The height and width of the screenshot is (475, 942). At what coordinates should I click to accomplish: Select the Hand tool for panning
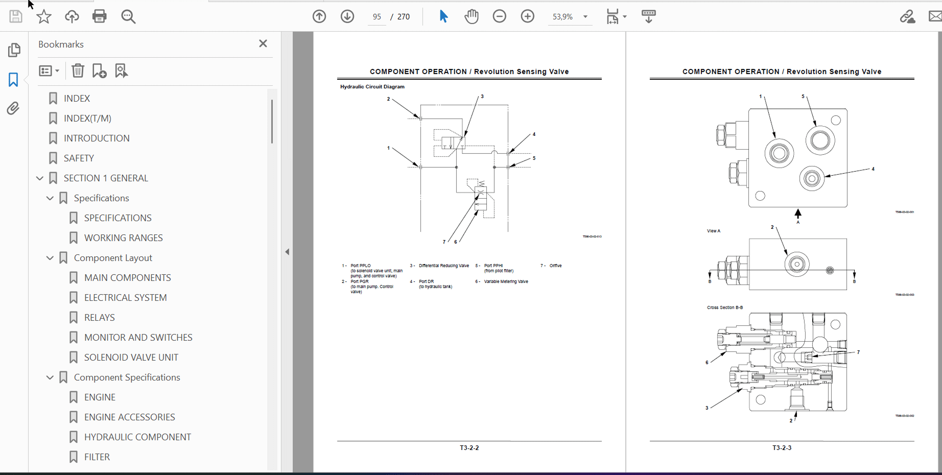[471, 16]
